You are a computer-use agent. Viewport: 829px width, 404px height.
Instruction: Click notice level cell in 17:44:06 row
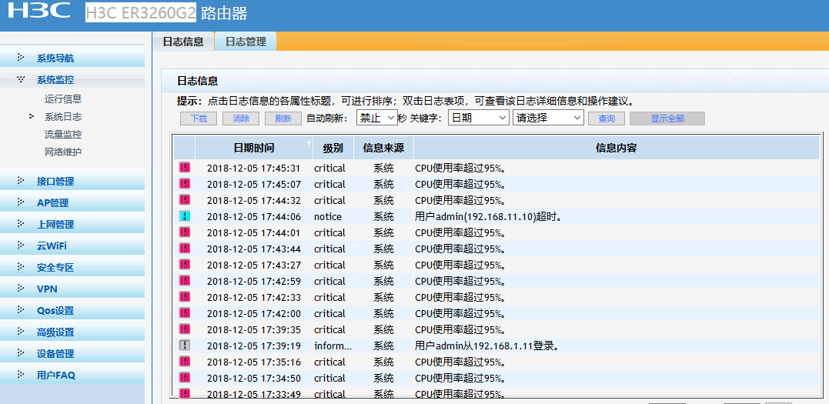click(328, 217)
